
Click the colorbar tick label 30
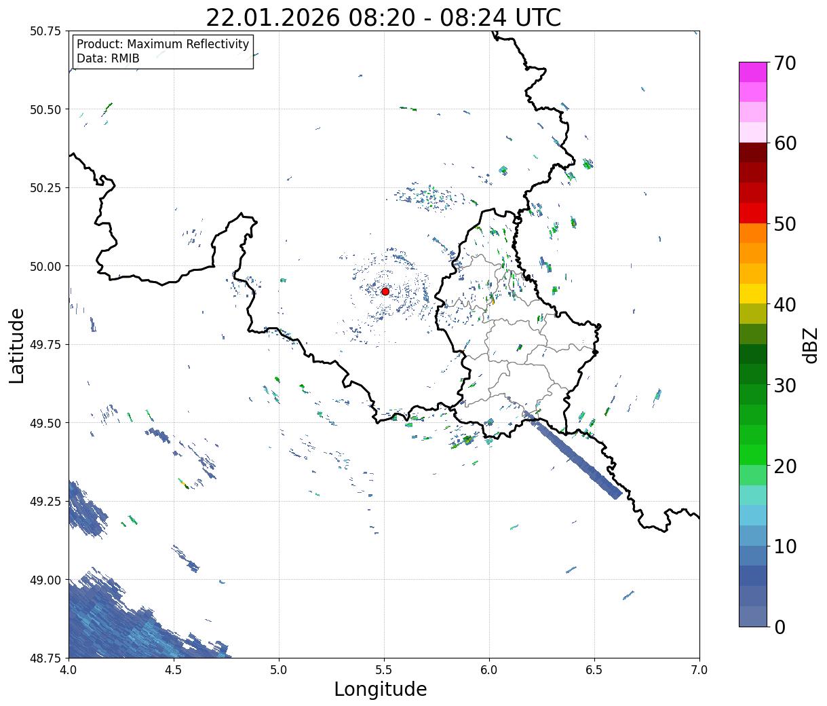click(784, 385)
